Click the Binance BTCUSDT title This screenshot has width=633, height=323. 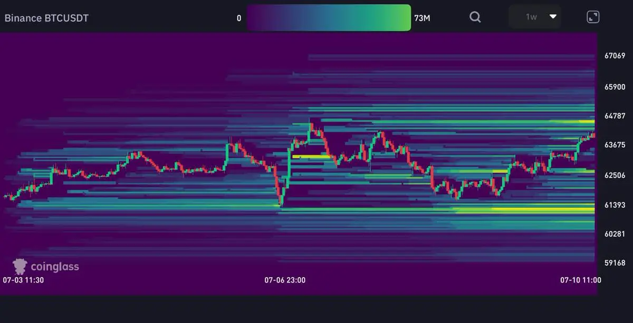coord(46,18)
